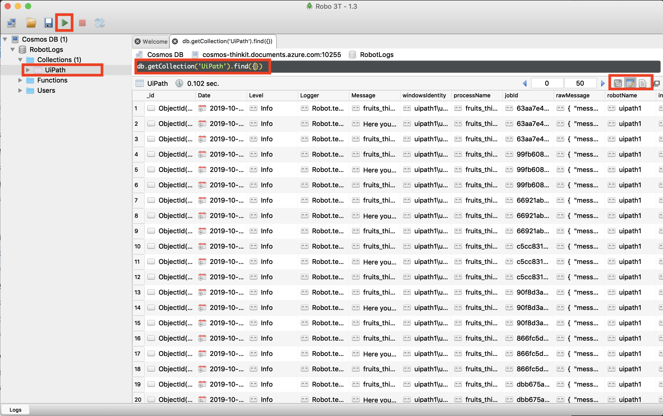Click the clock execution time icon

coord(179,83)
